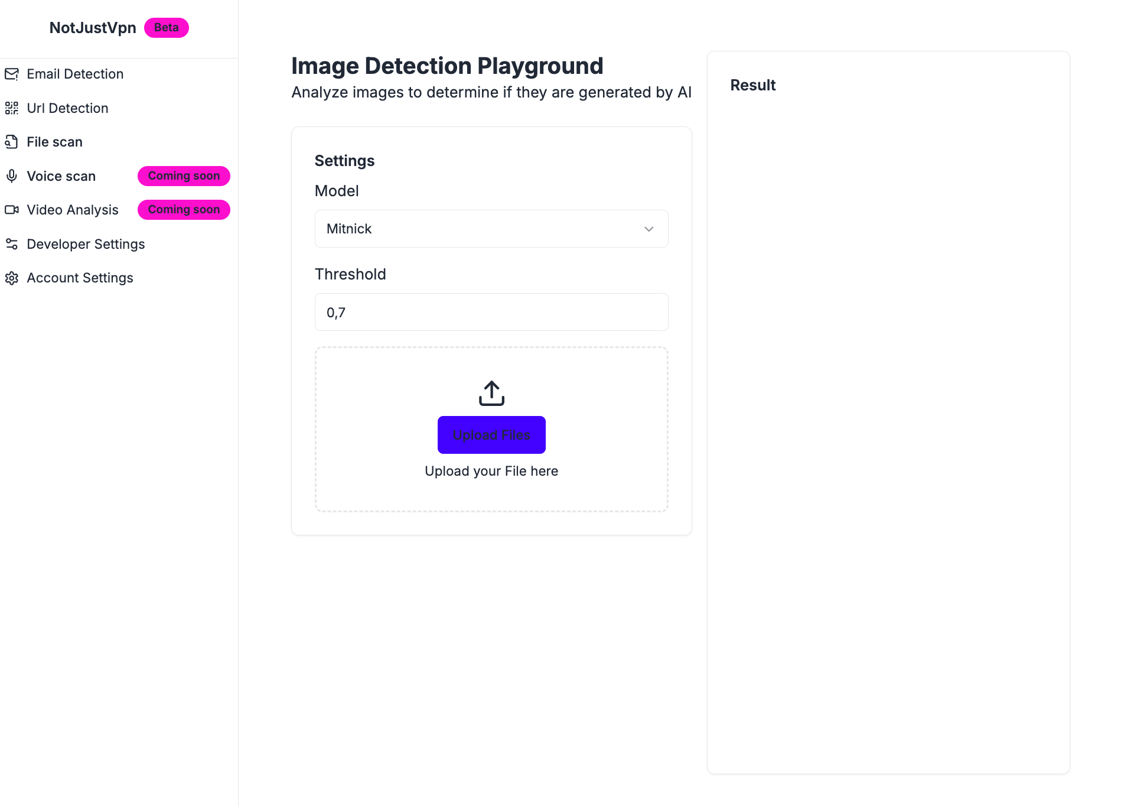Click the Voice scan microphone icon
Image resolution: width=1147 pixels, height=806 pixels.
12,176
